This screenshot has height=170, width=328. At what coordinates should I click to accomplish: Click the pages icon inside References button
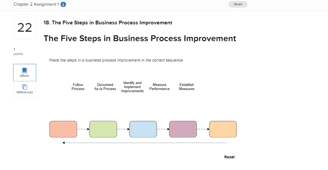pyautogui.click(x=24, y=87)
